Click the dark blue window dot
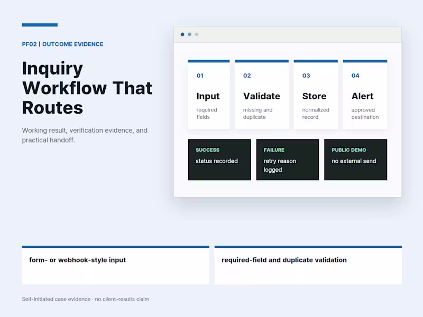The height and width of the screenshot is (317, 423). pos(182,34)
